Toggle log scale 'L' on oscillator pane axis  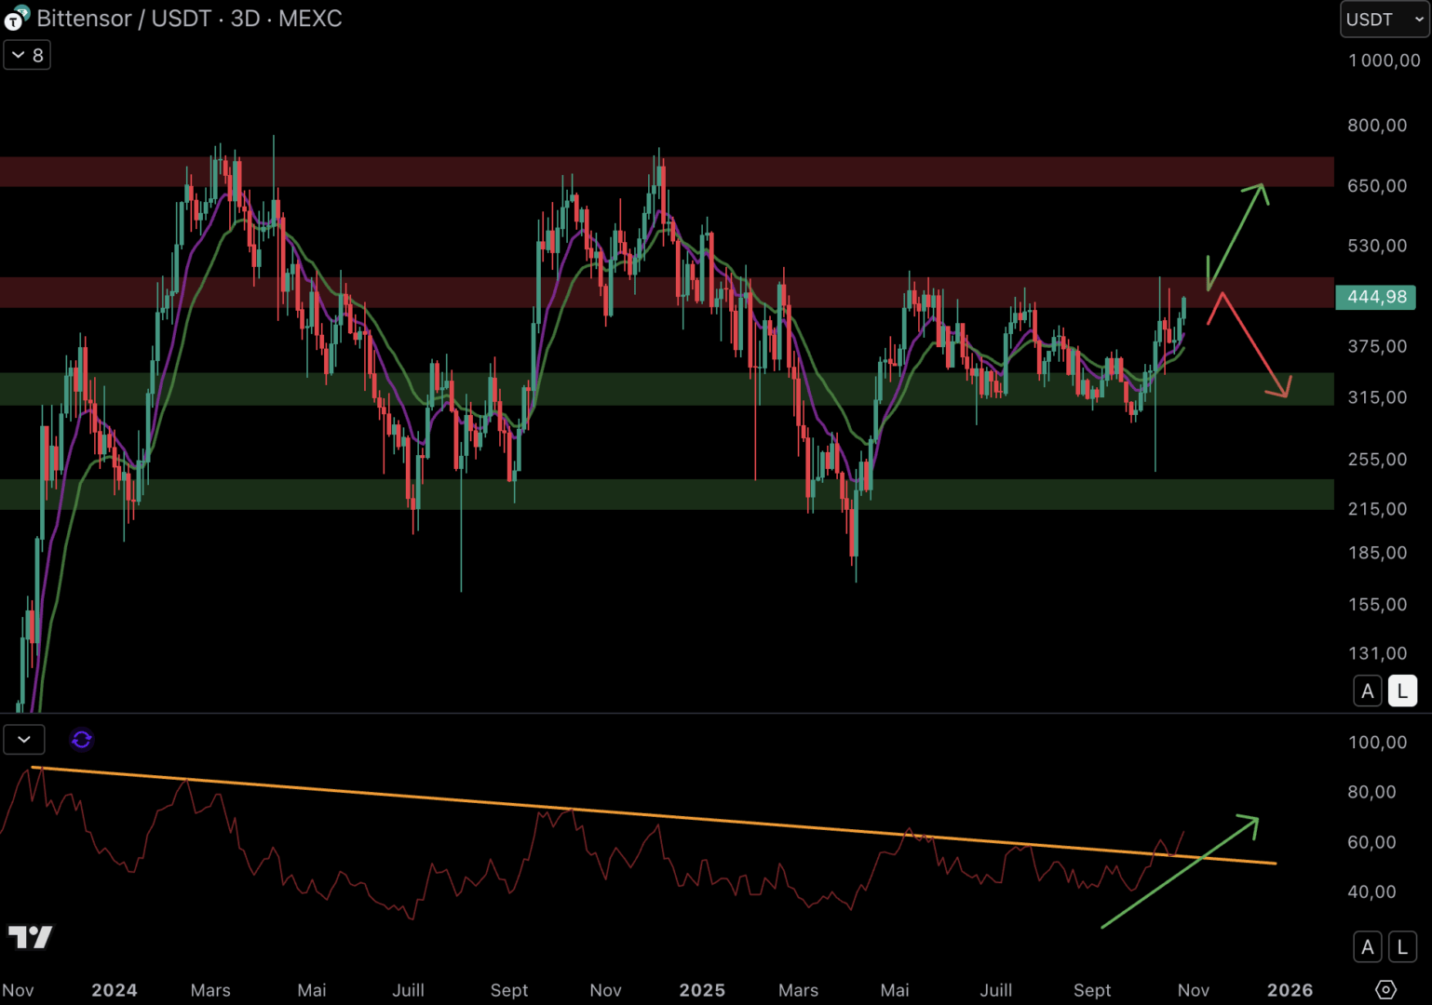(1402, 947)
